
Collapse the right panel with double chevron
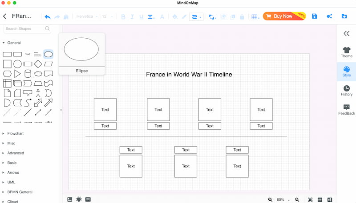pos(347,33)
